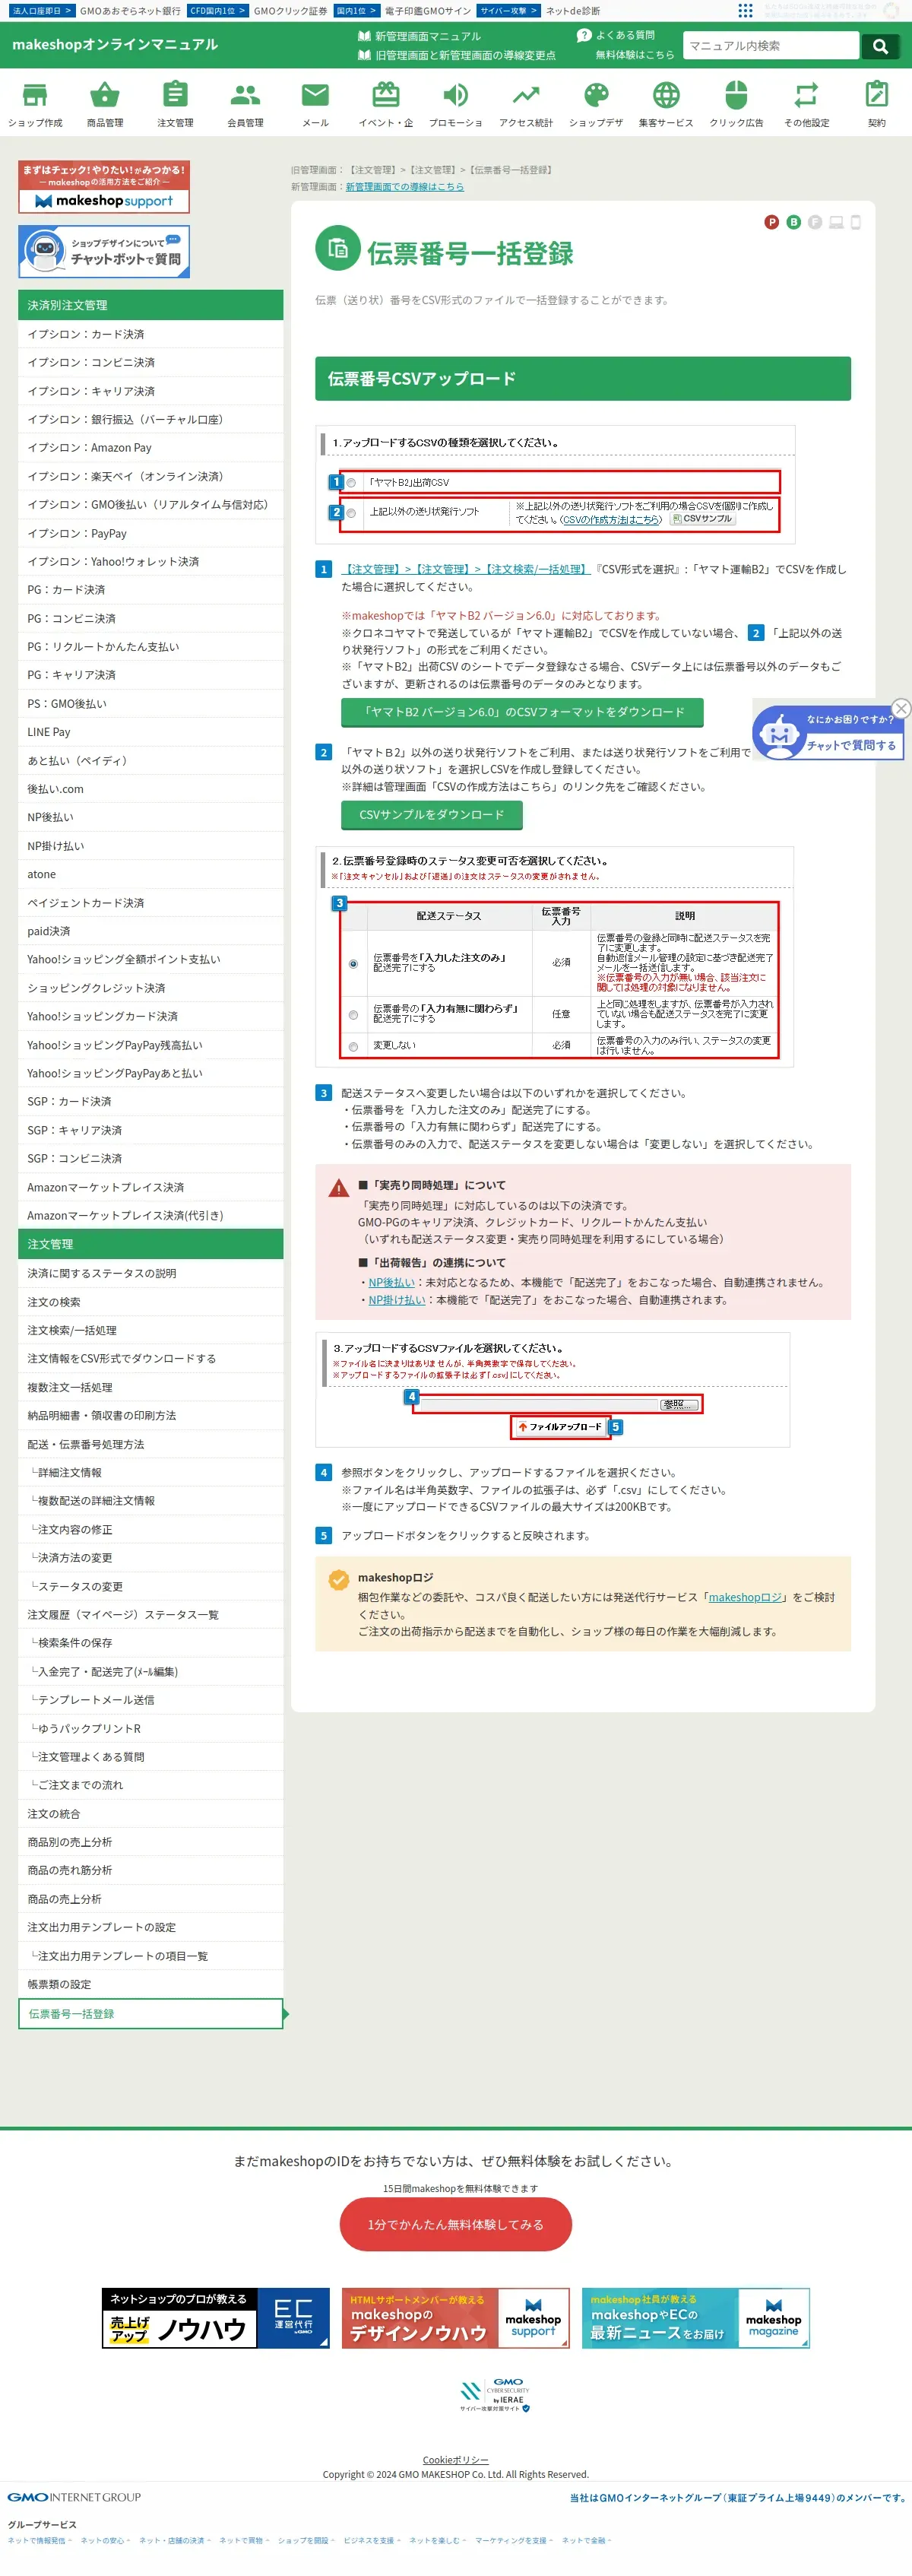The height and width of the screenshot is (2576, 912).
Task: Open the クリック広告 mouse icon
Action: pos(736,95)
